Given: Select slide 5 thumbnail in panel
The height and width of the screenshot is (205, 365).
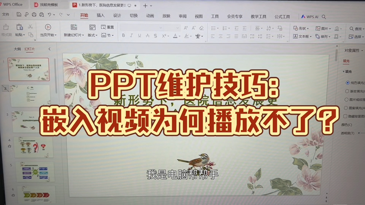Looking at the screenshot, I should click(35, 172).
